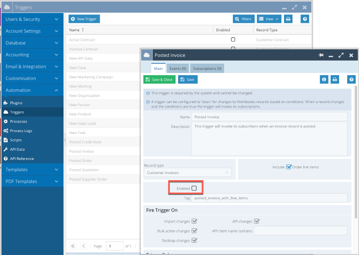The width and height of the screenshot is (359, 255).
Task: Disable the Import changes checkbox
Action: [x=195, y=221]
